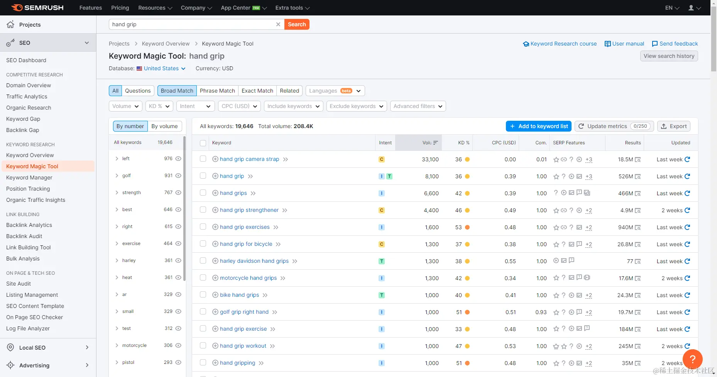Click the orange help question mark button
This screenshot has width=717, height=377.
(x=693, y=359)
